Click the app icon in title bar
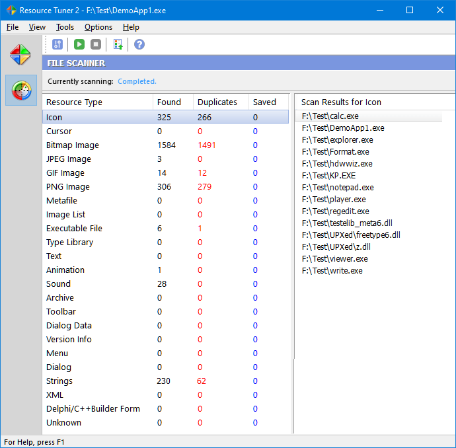The width and height of the screenshot is (456, 448). (x=11, y=10)
